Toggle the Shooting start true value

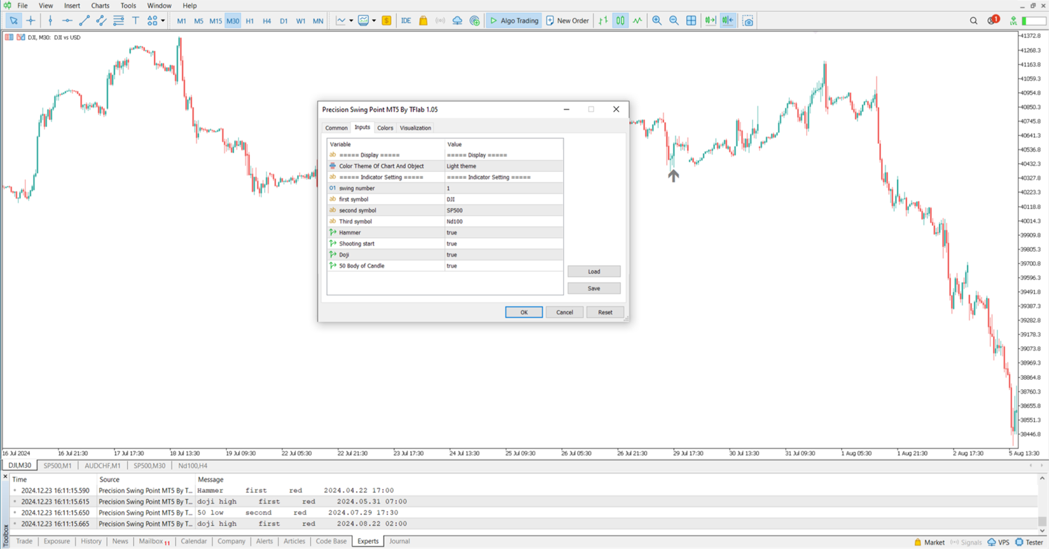(x=504, y=243)
